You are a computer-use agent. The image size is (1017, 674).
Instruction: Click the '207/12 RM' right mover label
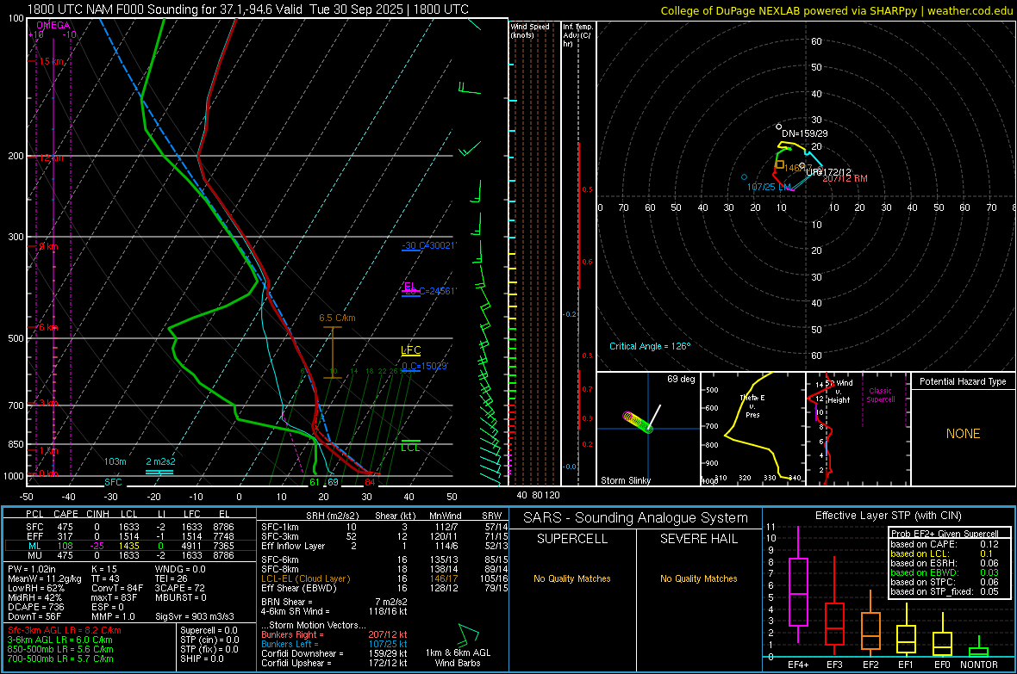pyautogui.click(x=845, y=178)
